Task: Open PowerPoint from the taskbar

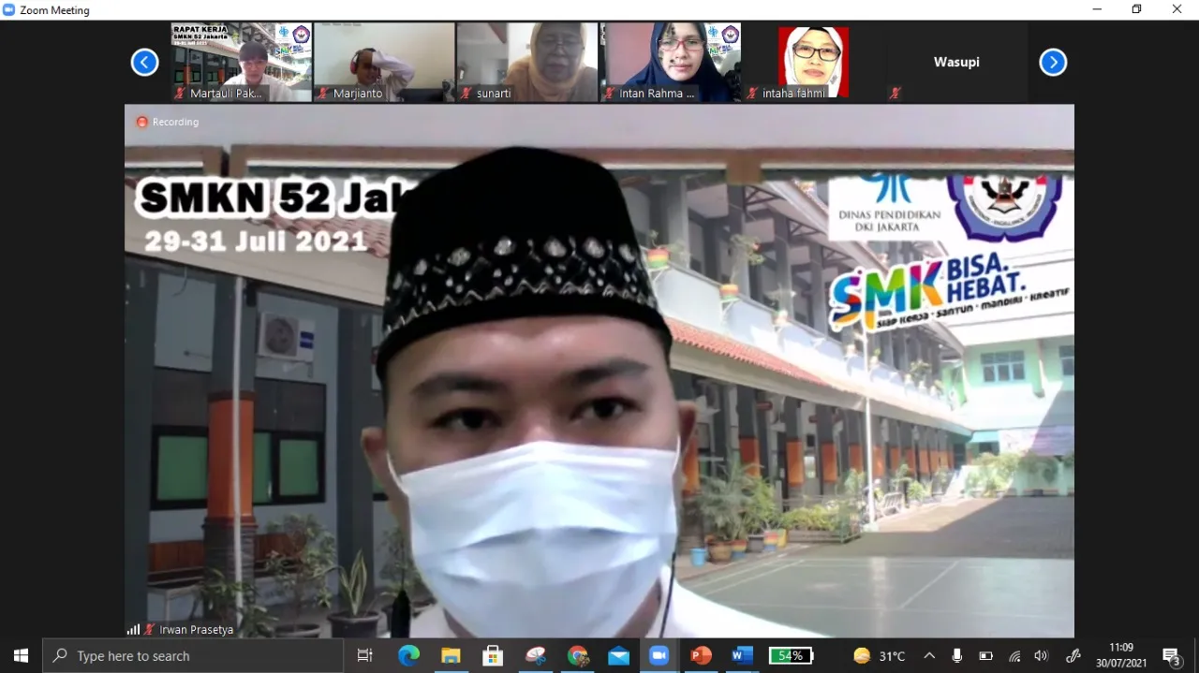Action: [x=701, y=656]
